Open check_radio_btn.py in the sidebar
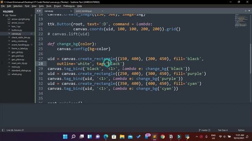 pyautogui.click(x=21, y=38)
